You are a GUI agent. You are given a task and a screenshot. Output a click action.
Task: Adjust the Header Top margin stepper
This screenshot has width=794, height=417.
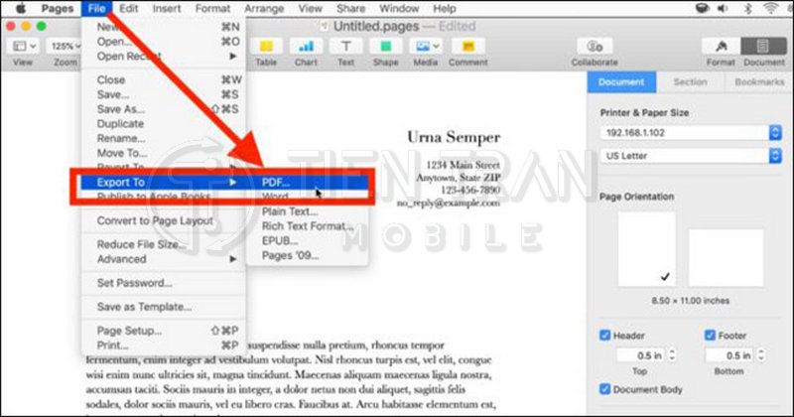point(672,355)
